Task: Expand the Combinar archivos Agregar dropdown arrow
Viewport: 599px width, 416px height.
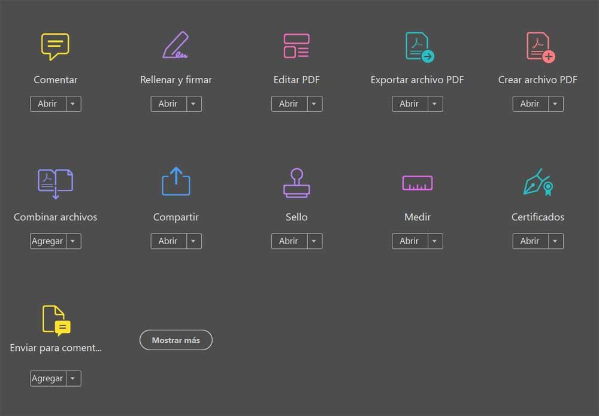Action: point(73,241)
